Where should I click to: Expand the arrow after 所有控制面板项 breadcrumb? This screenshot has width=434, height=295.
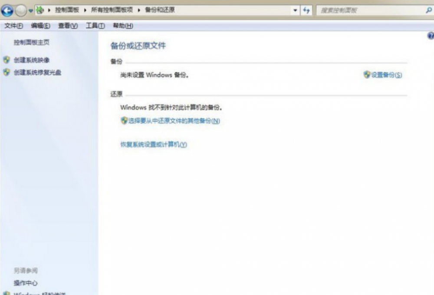point(139,10)
